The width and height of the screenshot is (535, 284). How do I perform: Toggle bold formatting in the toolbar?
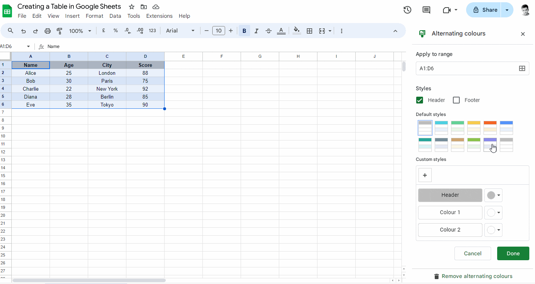click(244, 31)
